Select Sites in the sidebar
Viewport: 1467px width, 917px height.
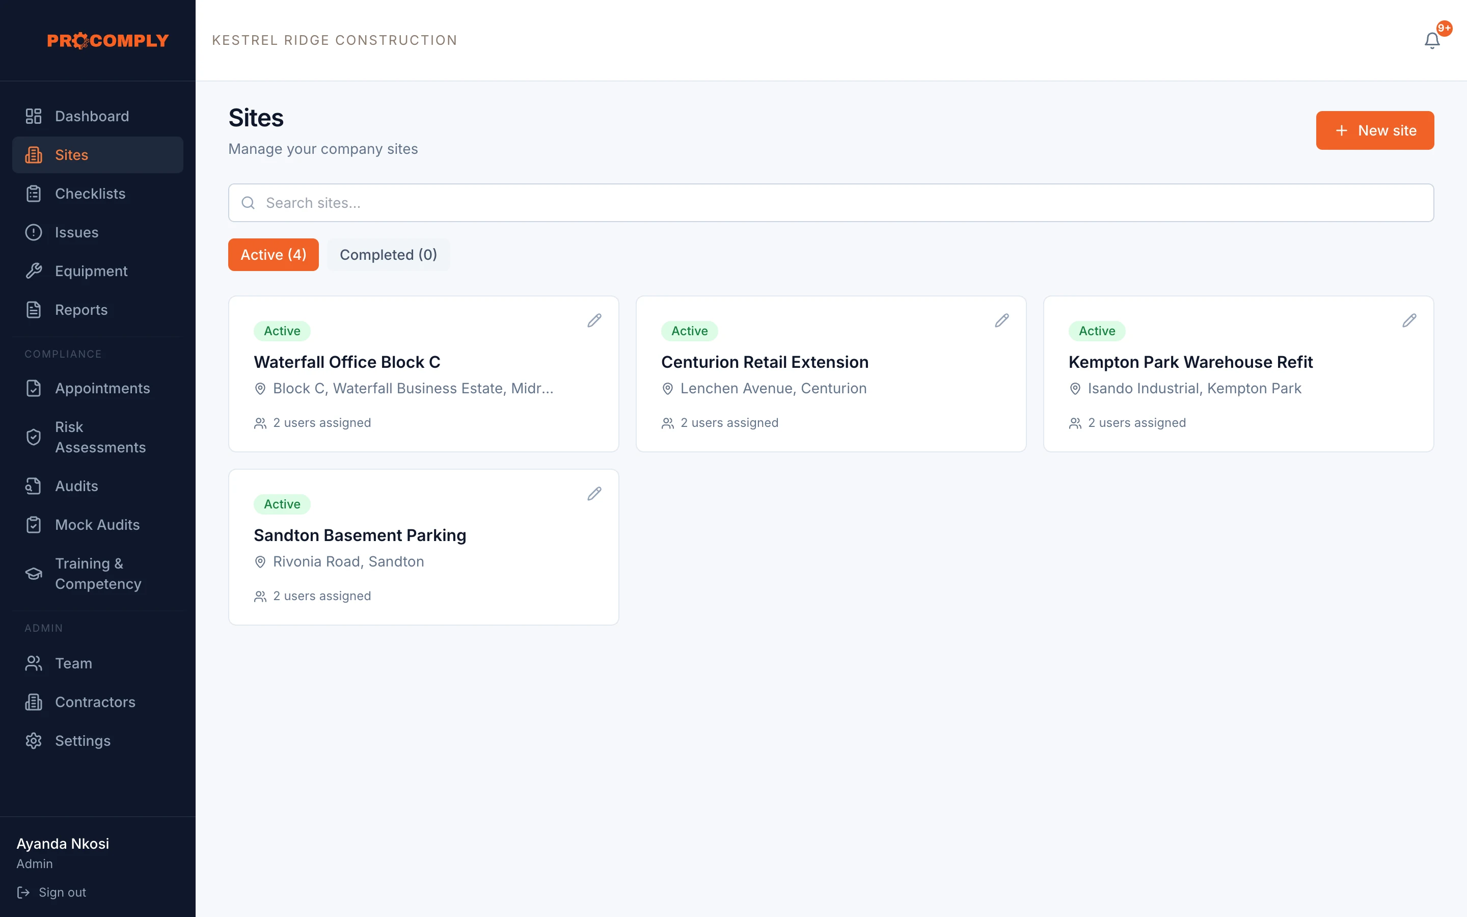[x=98, y=155]
